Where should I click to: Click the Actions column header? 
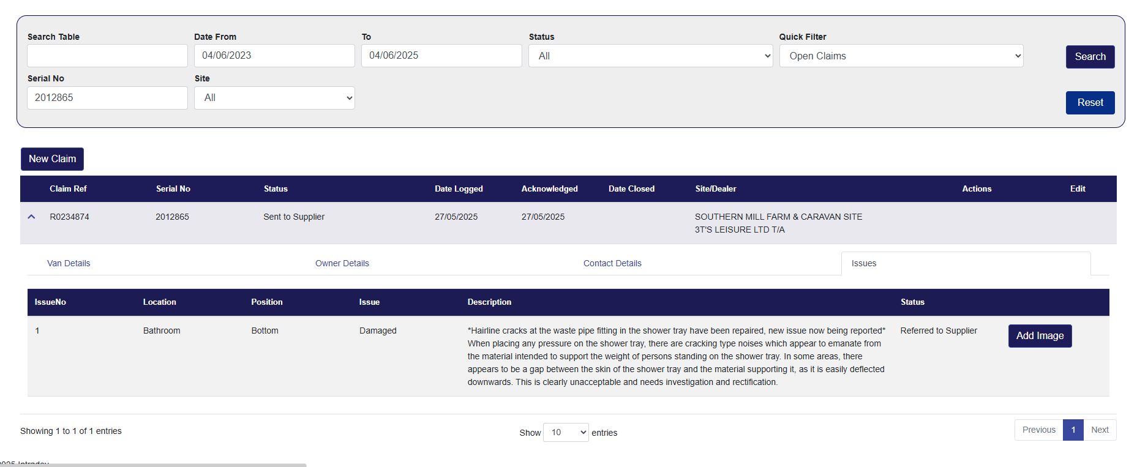click(x=977, y=189)
